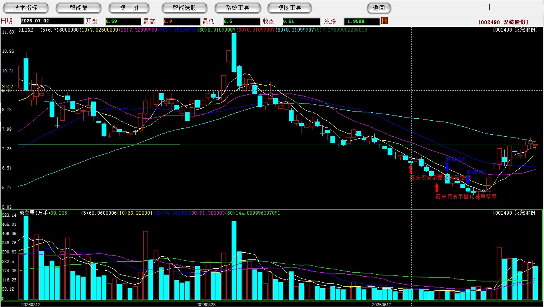Select the 最低 value field 6.5
This screenshot has height=307, width=544.
pyautogui.click(x=242, y=21)
